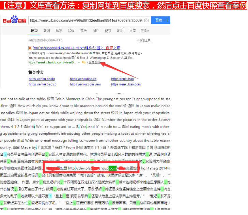The width and height of the screenshot is (248, 215).
Task: Open the 视频 tab
Action: point(108,31)
